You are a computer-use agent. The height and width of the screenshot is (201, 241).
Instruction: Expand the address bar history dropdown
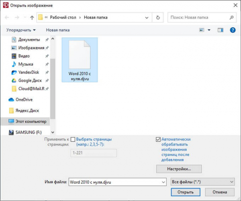(x=147, y=18)
